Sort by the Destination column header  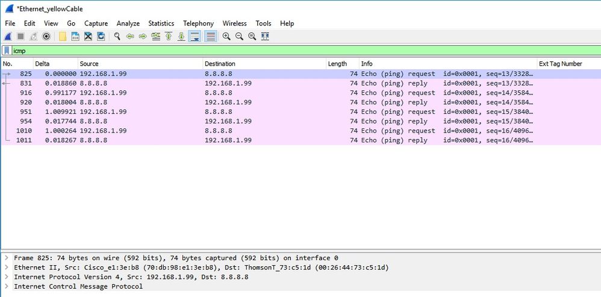(264, 64)
